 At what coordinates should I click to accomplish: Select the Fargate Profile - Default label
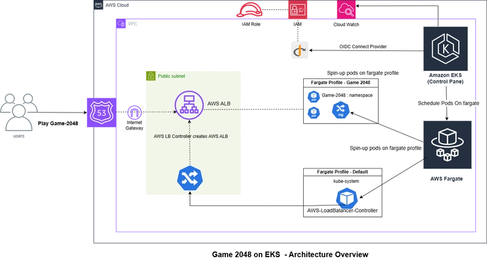pyautogui.click(x=343, y=172)
